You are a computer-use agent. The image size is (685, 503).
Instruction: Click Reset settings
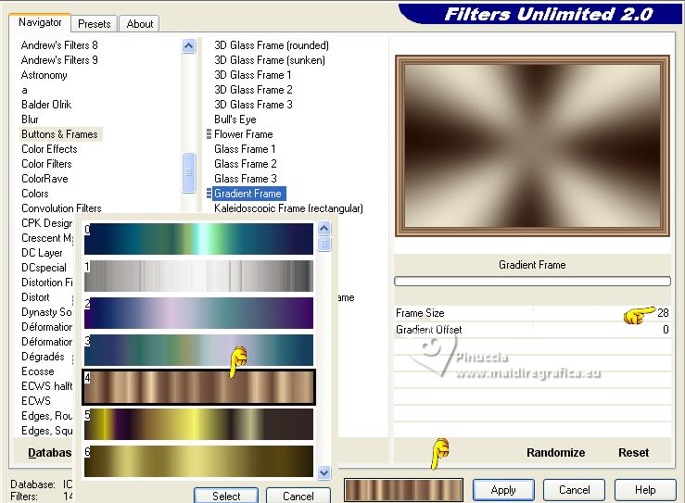click(633, 453)
